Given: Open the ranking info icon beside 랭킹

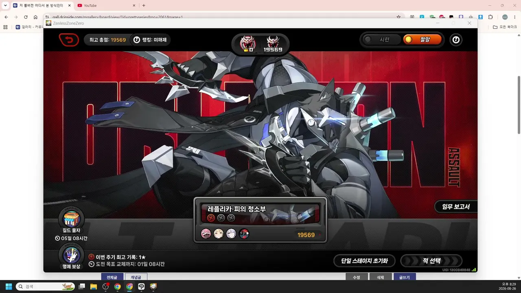Looking at the screenshot, I should 137,40.
